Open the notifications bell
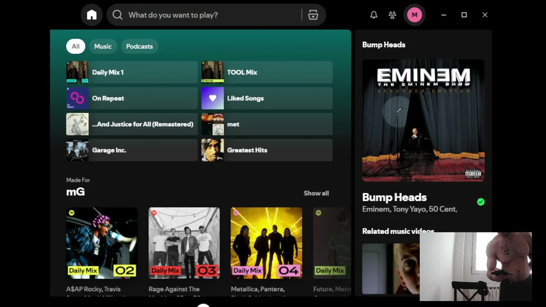Viewport: 546px width, 307px height. click(374, 15)
